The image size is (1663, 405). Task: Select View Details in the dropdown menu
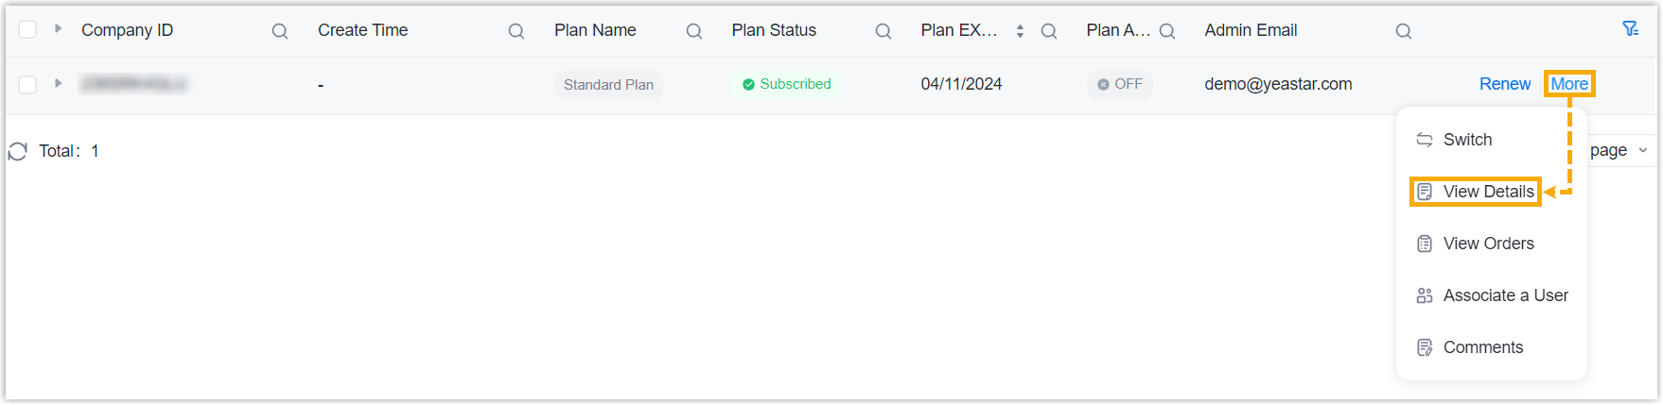coord(1488,192)
